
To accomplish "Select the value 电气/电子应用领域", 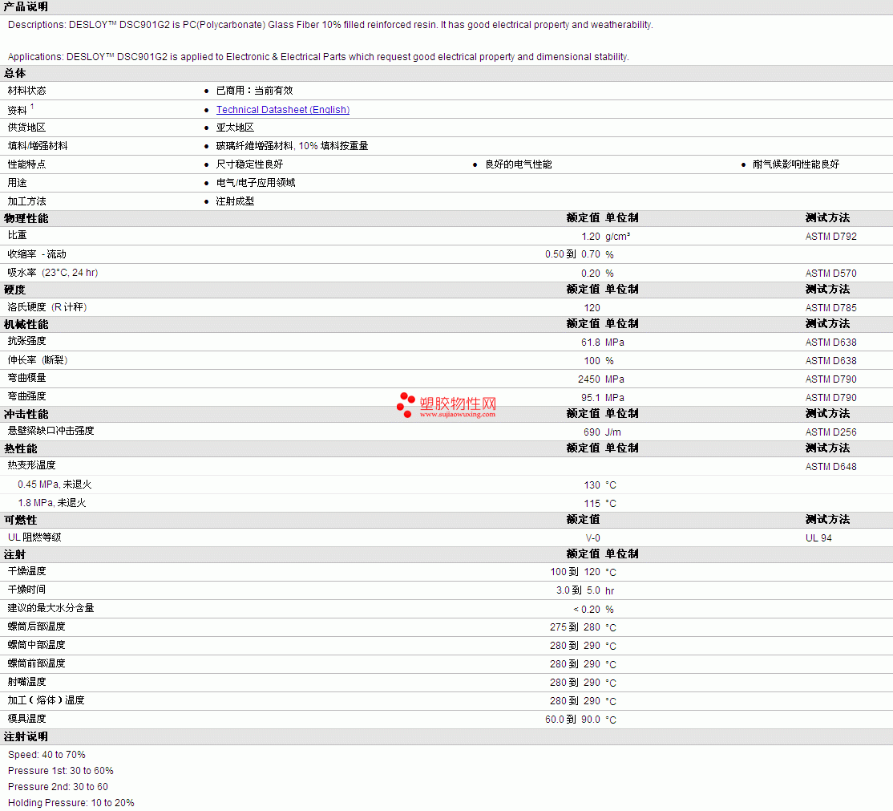I will tap(256, 183).
